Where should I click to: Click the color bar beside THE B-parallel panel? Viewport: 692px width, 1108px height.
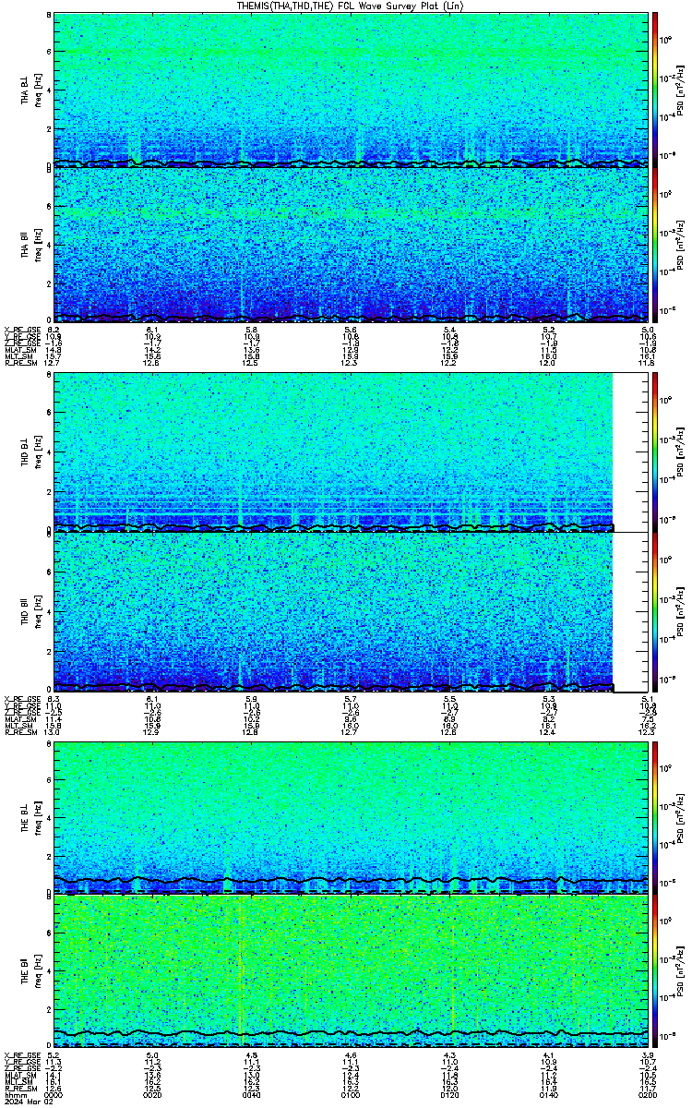pos(656,970)
